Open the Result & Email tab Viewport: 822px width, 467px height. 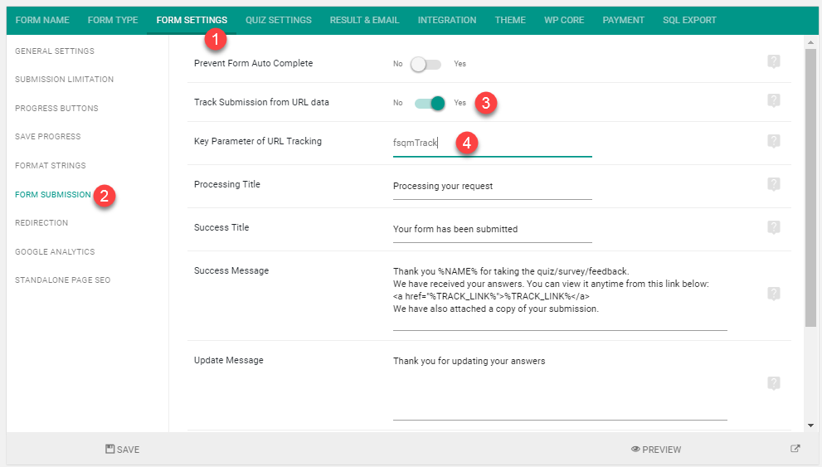point(364,20)
